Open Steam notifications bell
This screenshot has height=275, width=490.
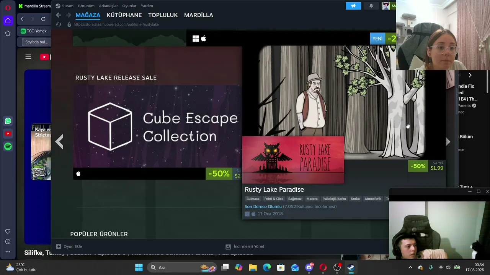(371, 6)
